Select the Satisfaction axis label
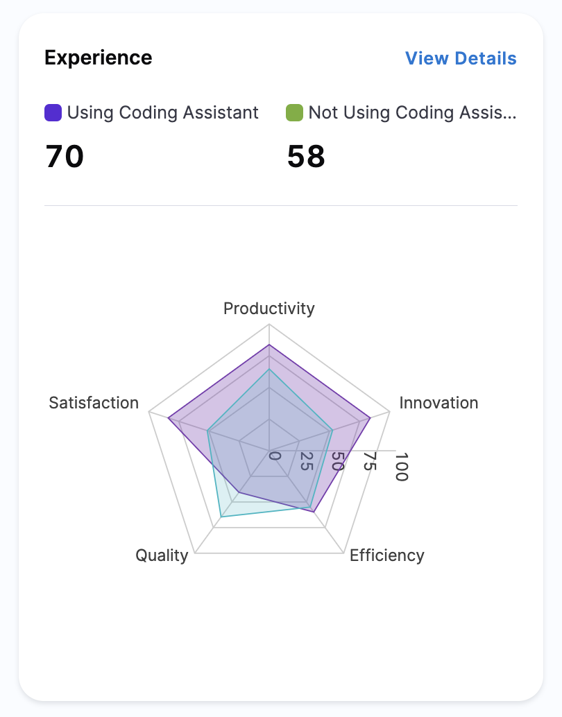Image resolution: width=562 pixels, height=717 pixels. pyautogui.click(x=94, y=403)
